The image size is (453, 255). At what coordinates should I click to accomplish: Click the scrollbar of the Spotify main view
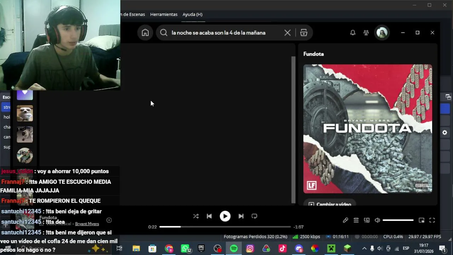[x=293, y=130]
